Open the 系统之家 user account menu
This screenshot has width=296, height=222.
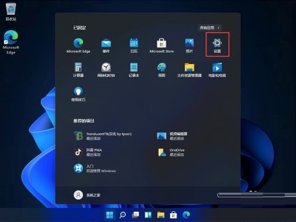87,195
